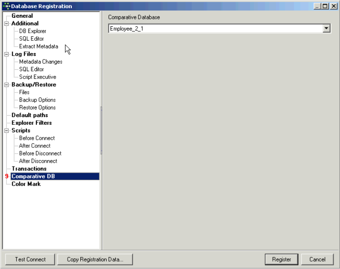Select the Color Mark page
This screenshot has width=340, height=269.
tap(26, 184)
